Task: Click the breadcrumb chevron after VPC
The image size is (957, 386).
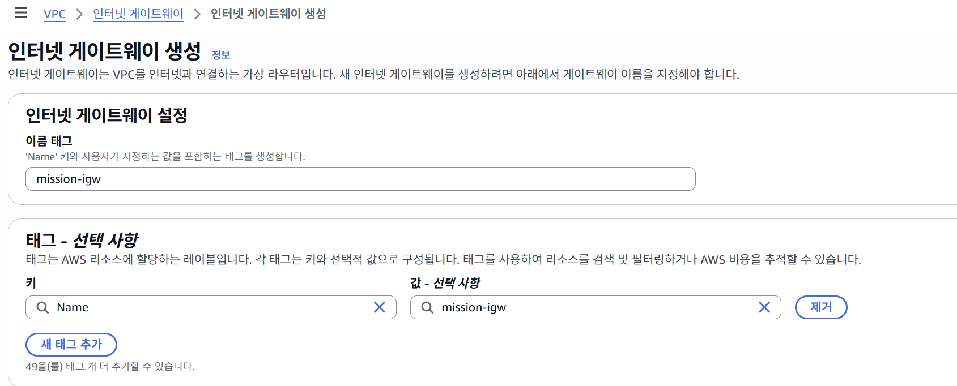Action: (79, 14)
